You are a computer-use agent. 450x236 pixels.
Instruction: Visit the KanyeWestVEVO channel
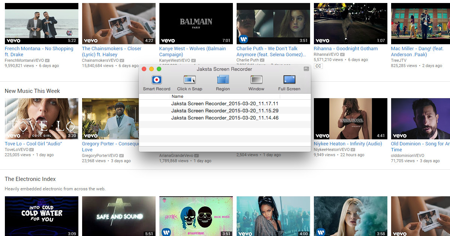point(175,60)
